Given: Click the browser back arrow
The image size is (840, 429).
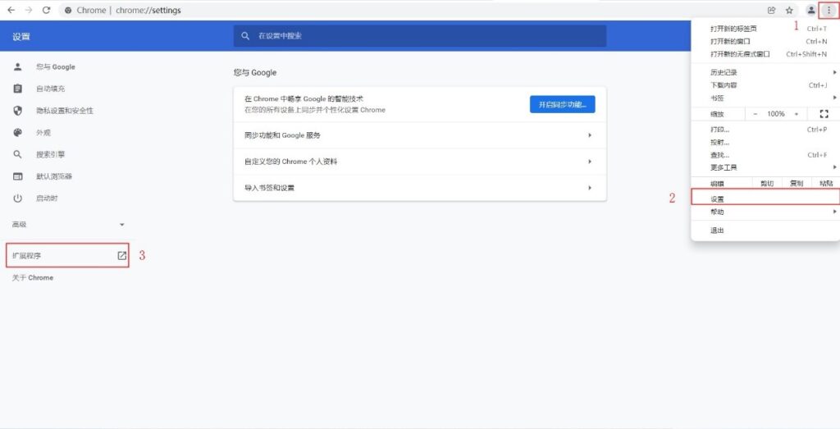Looking at the screenshot, I should pos(11,10).
